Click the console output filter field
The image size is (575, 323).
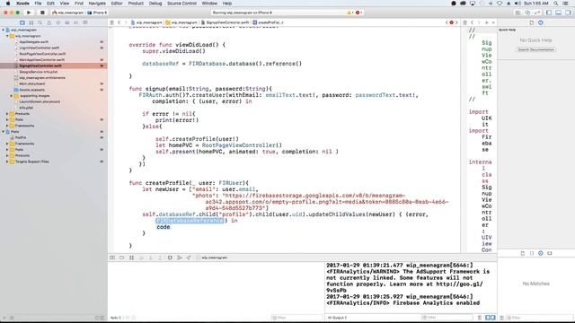447,318
